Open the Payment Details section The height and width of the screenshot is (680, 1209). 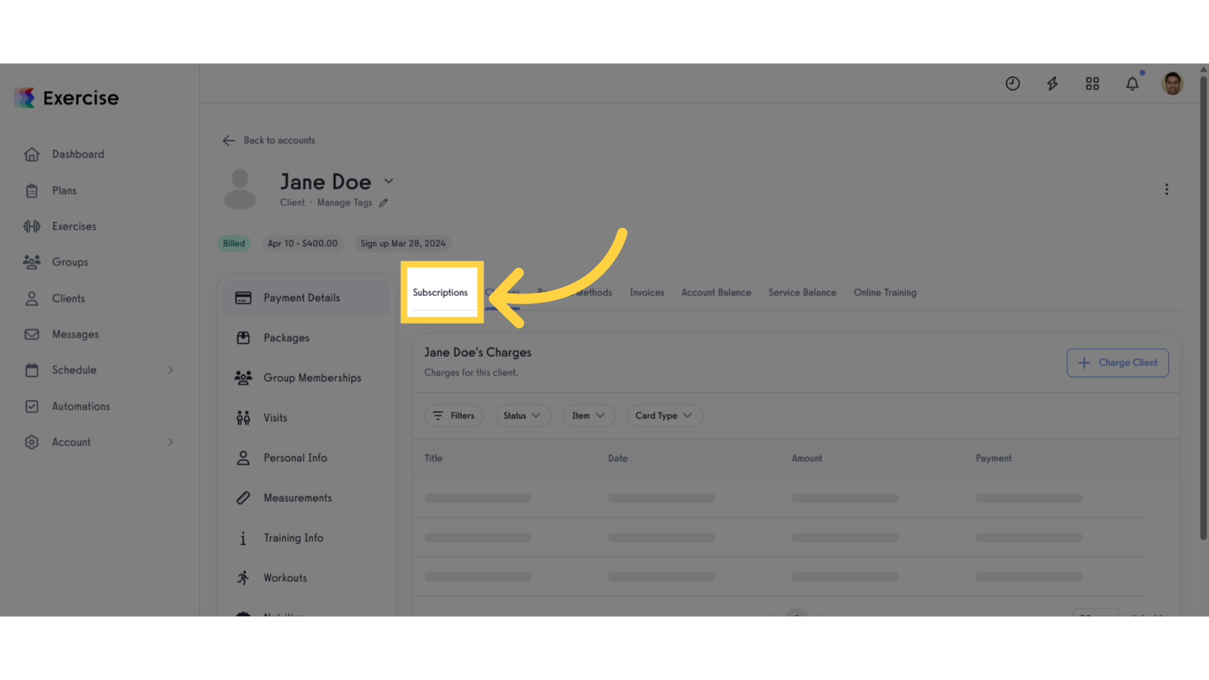coord(307,298)
